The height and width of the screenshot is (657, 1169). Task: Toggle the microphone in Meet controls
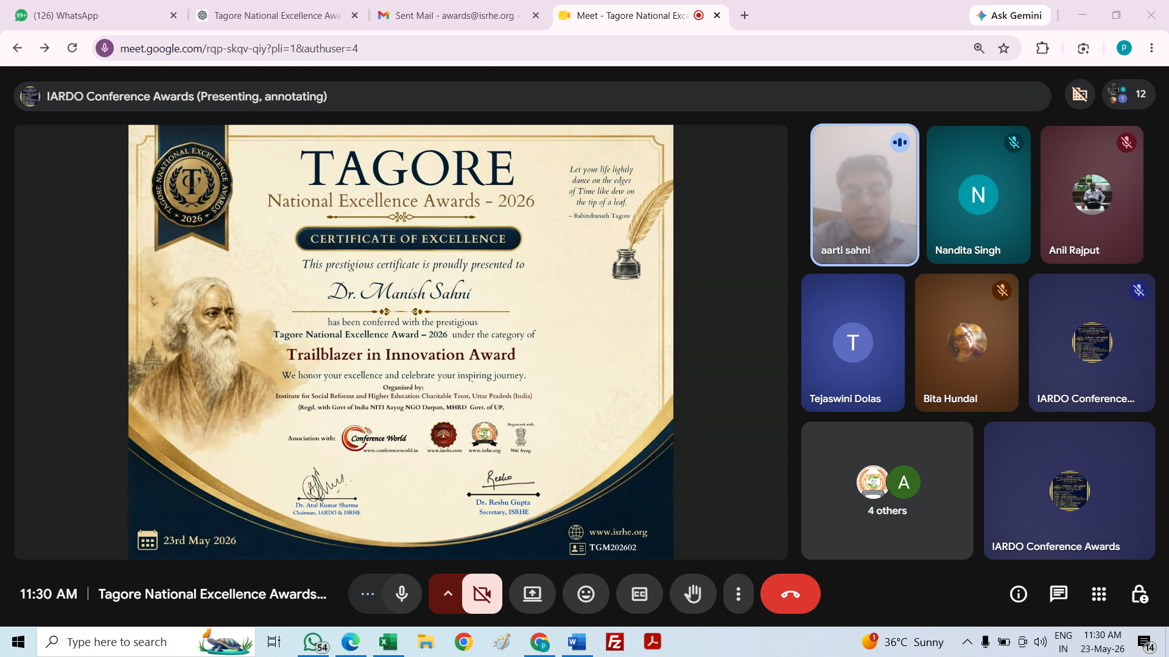402,594
